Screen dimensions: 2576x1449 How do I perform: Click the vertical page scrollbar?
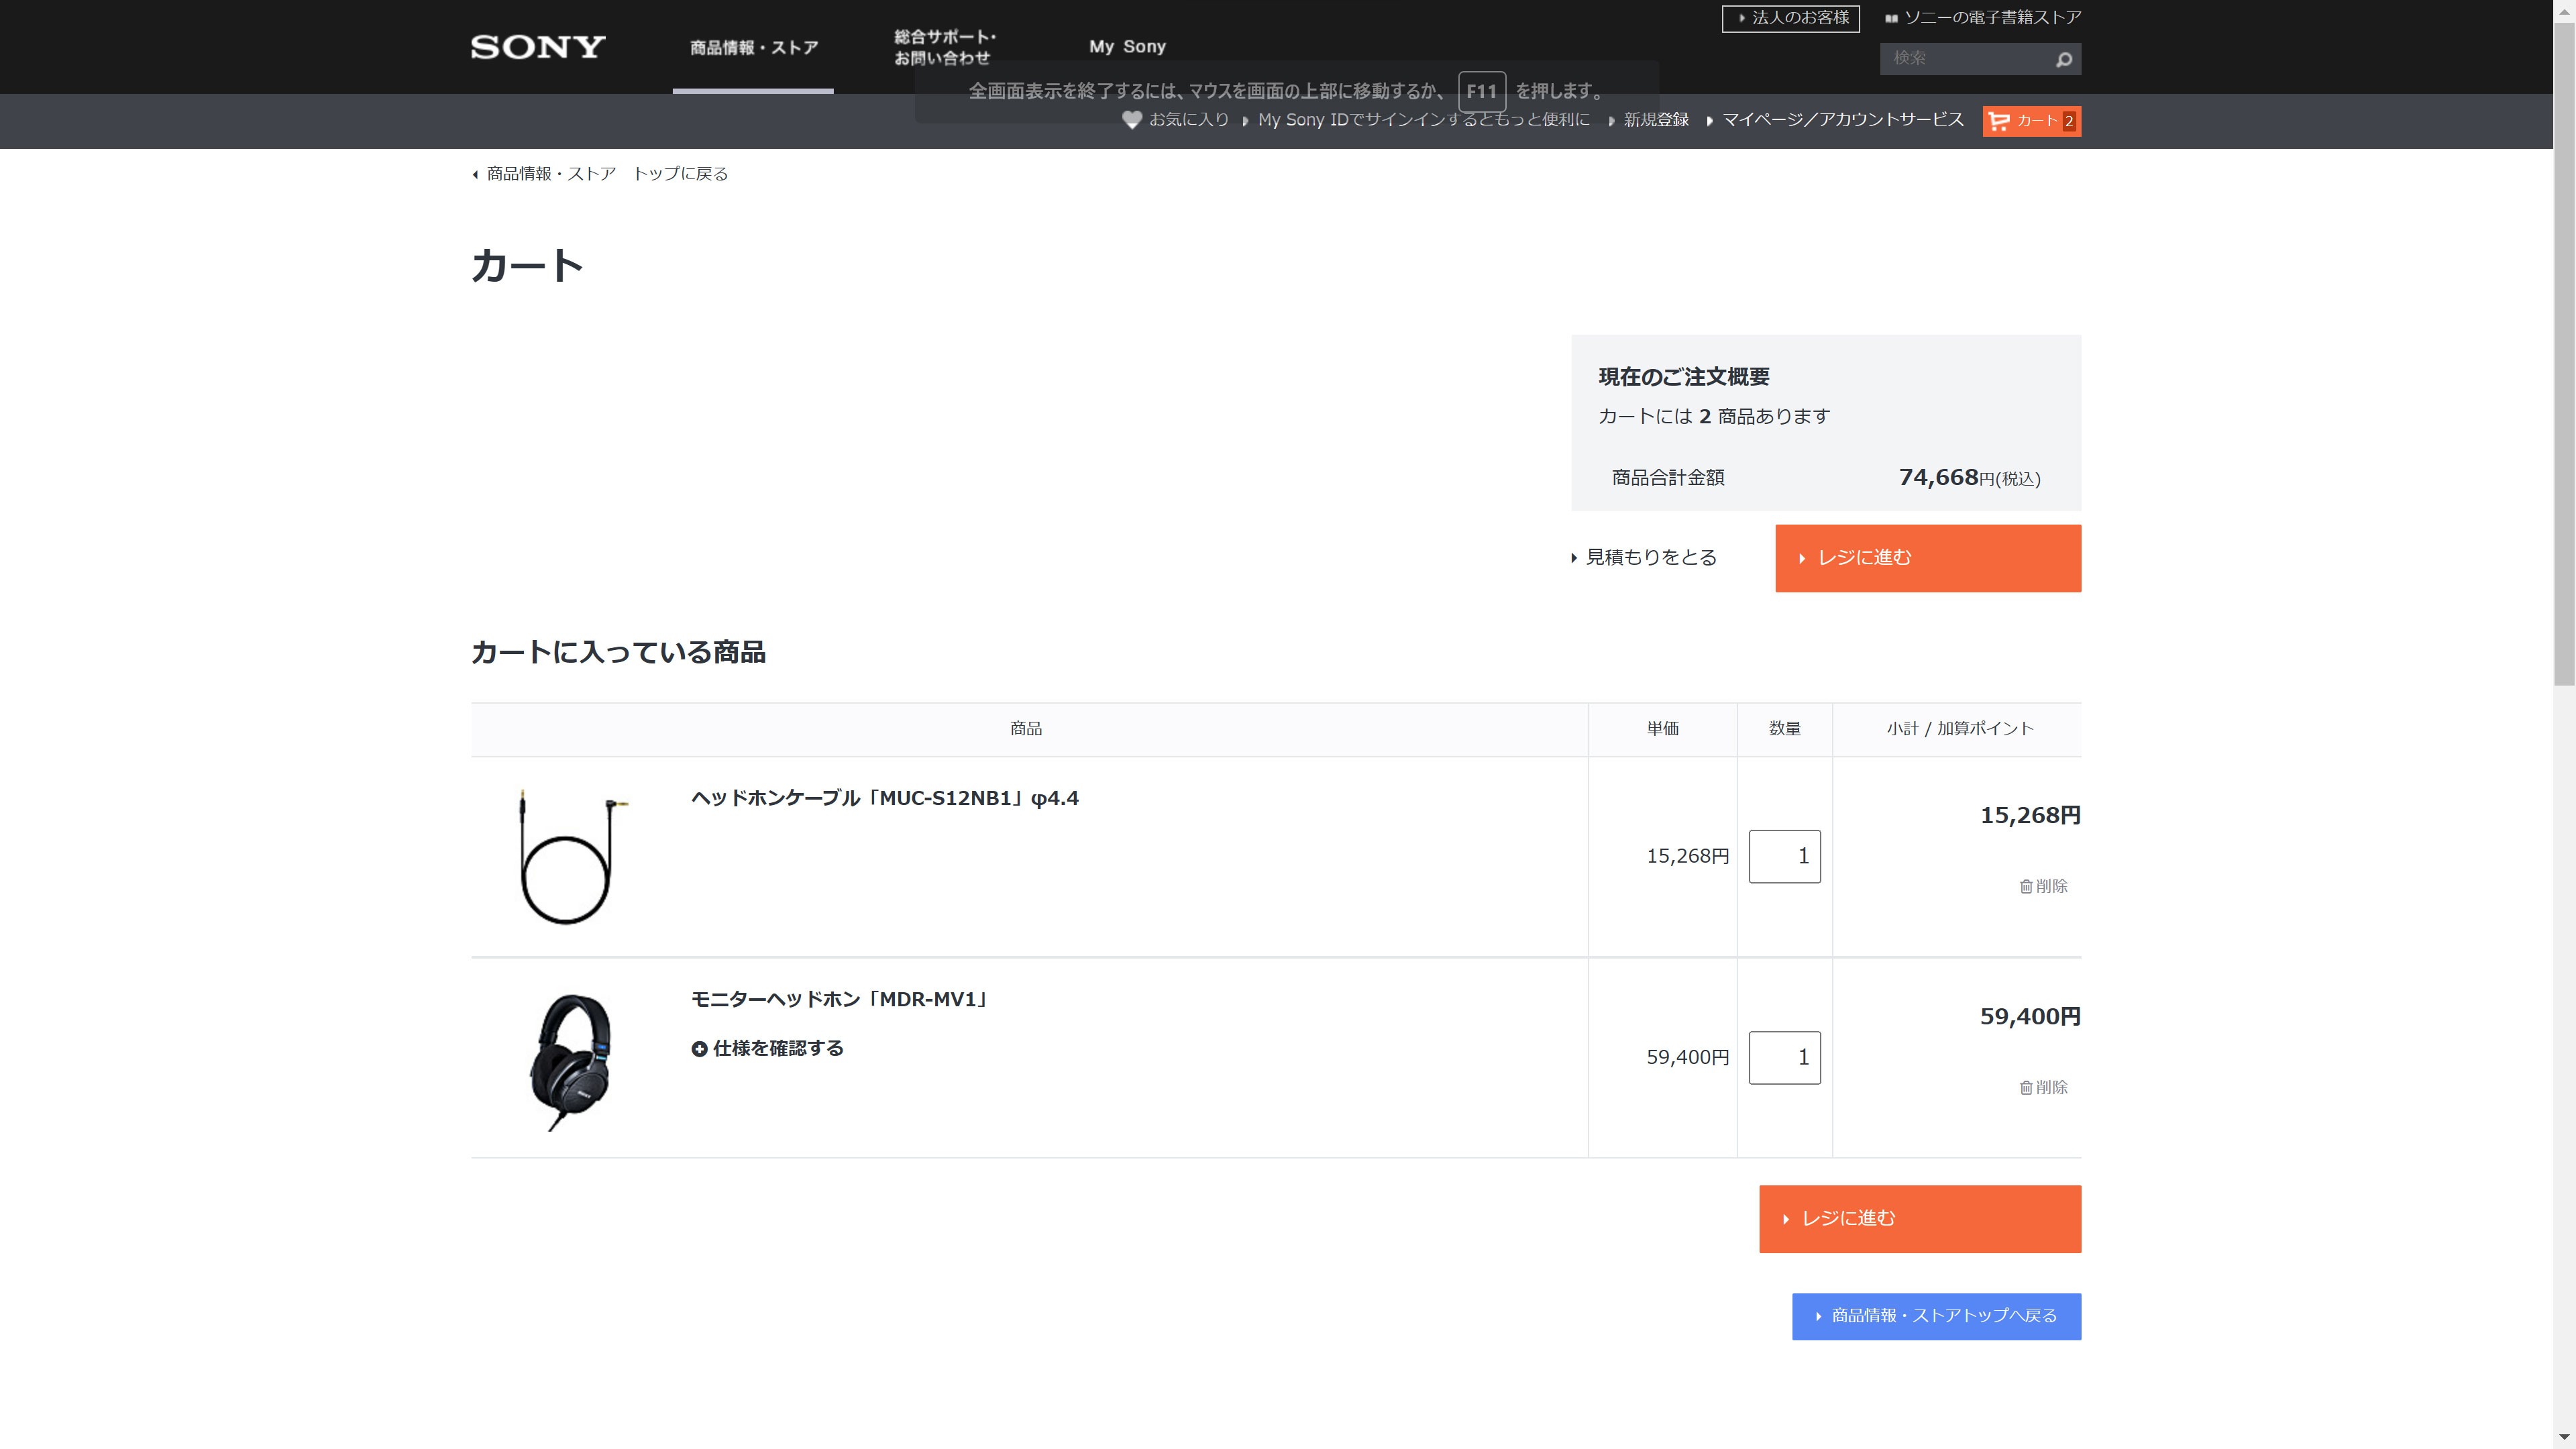click(x=2564, y=355)
